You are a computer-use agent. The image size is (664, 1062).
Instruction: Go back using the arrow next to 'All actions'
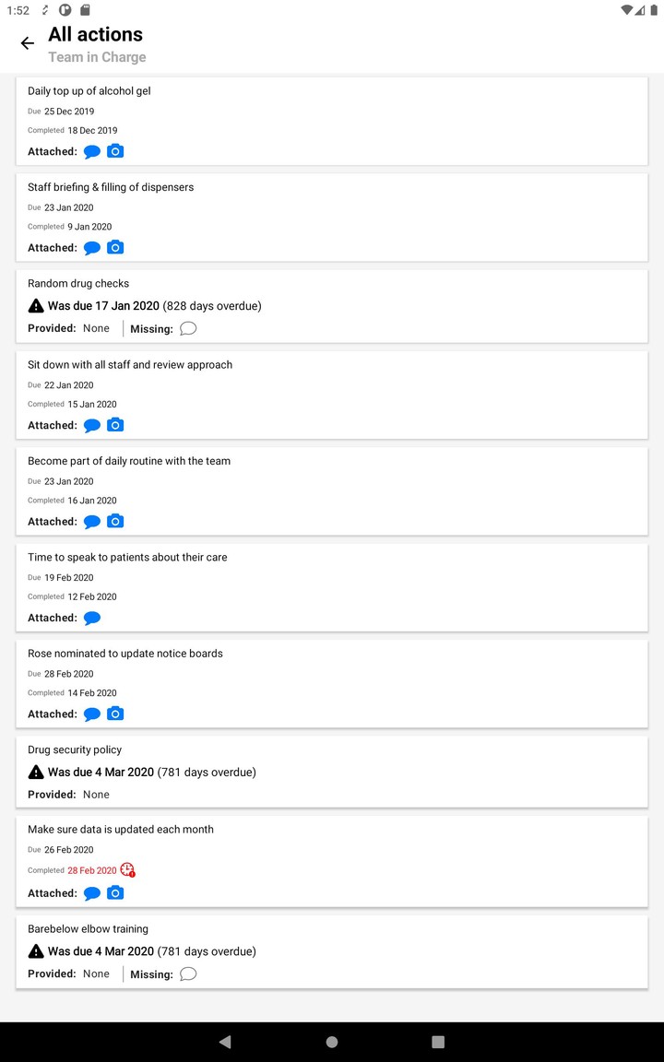(x=26, y=42)
